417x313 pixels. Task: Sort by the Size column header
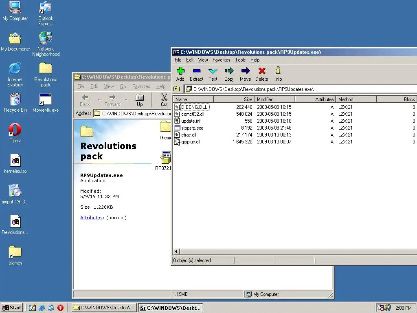[x=234, y=99]
